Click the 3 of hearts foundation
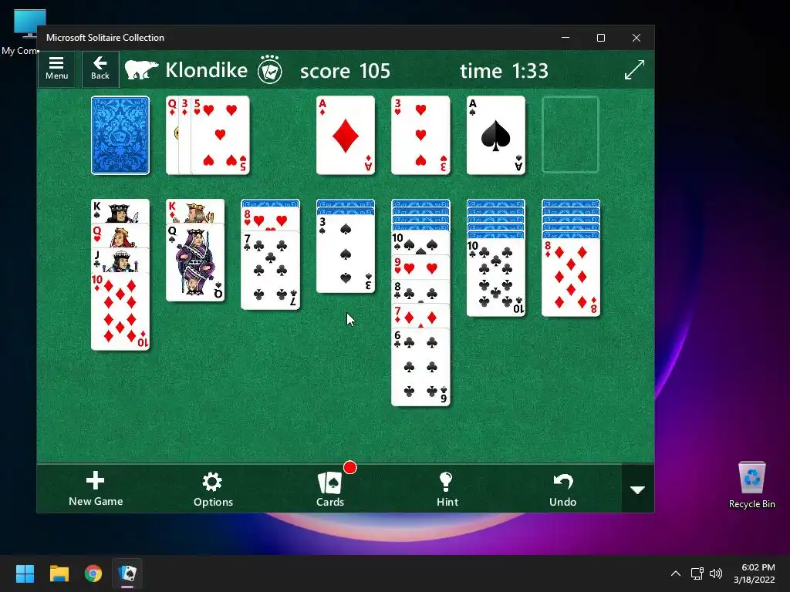Screen dimensions: 790x592 (420, 136)
